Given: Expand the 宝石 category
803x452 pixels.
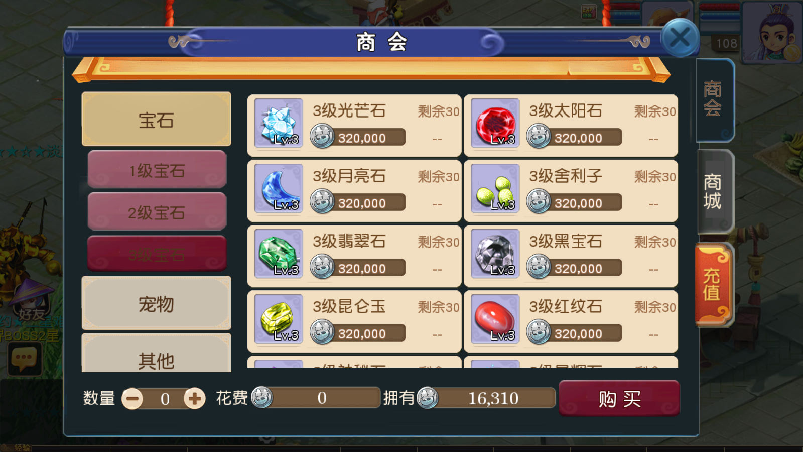Looking at the screenshot, I should [x=157, y=120].
